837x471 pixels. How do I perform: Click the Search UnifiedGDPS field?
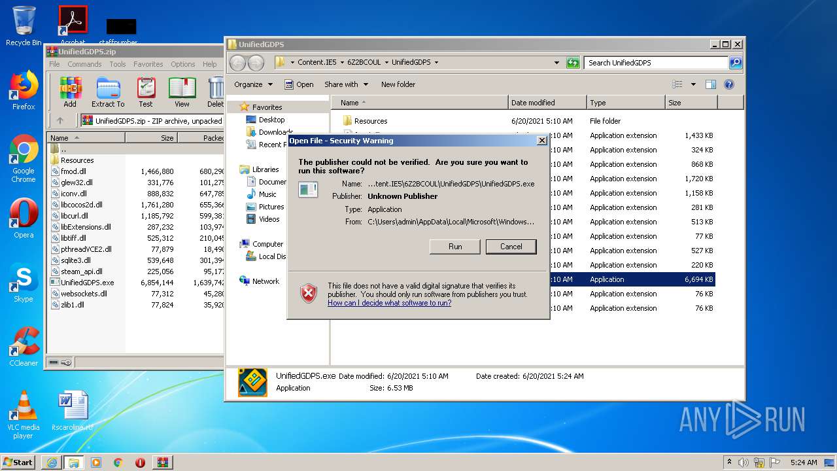(x=656, y=63)
